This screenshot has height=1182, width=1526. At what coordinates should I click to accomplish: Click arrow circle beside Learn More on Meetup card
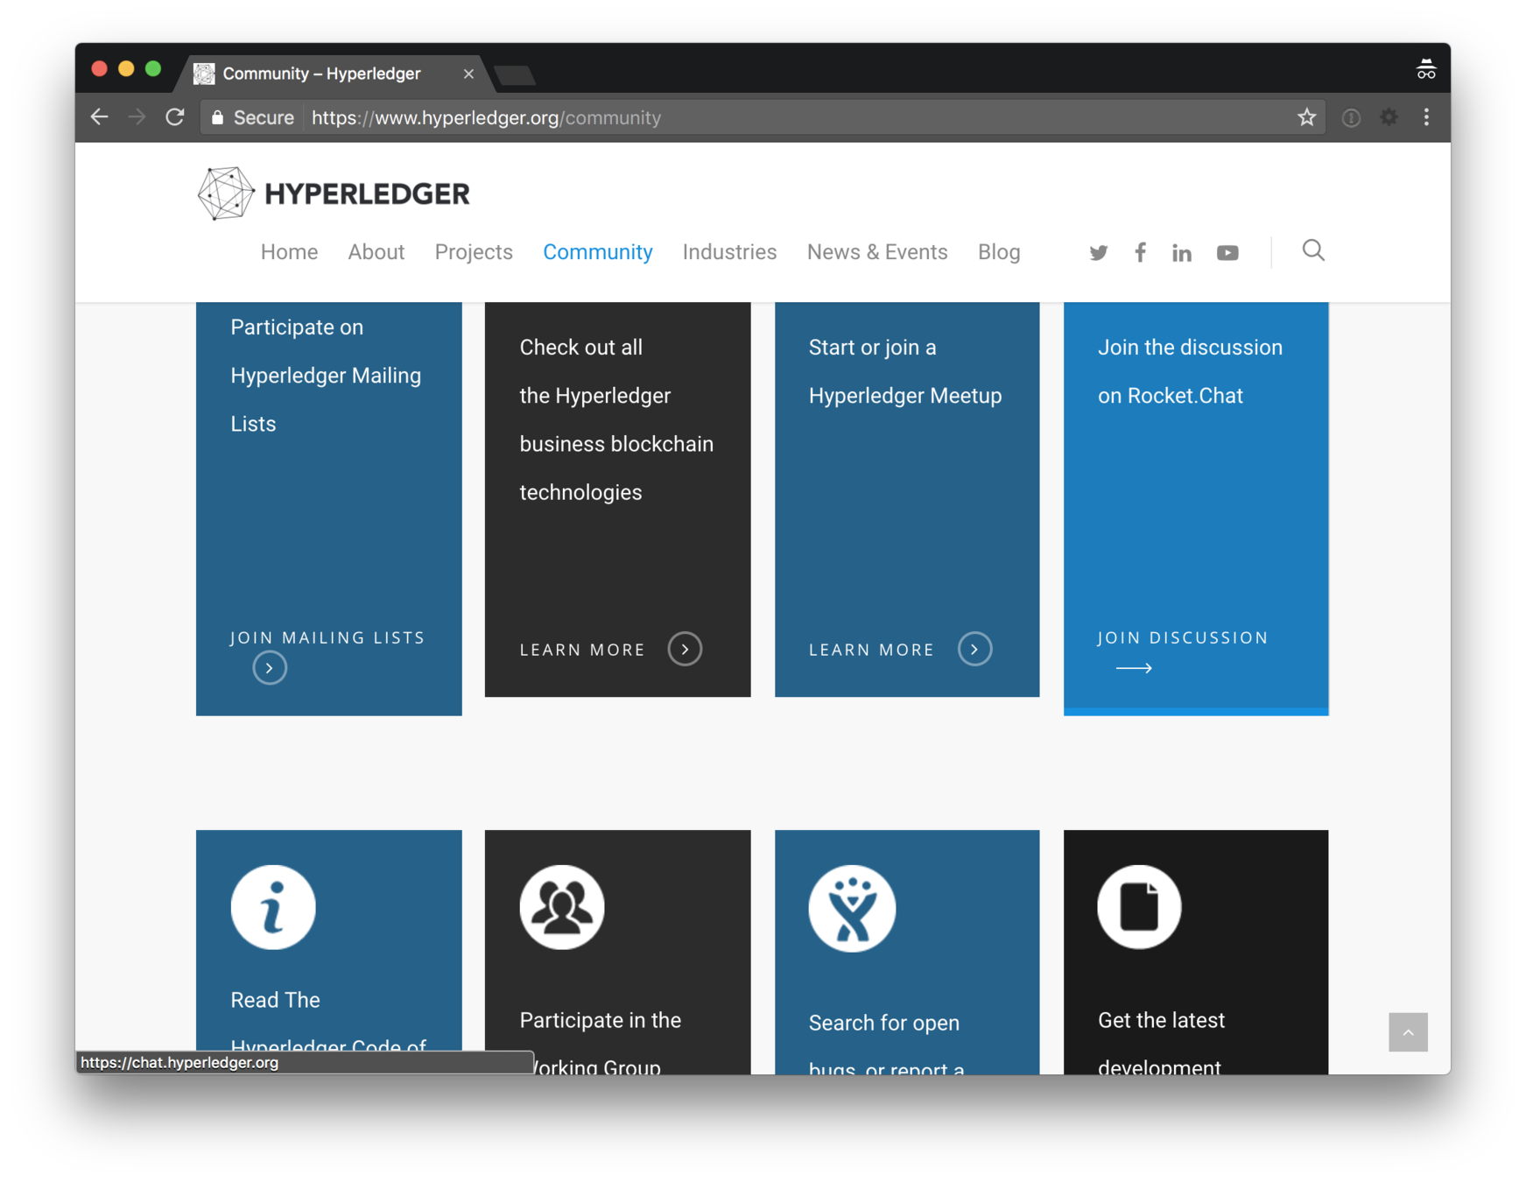click(x=974, y=650)
